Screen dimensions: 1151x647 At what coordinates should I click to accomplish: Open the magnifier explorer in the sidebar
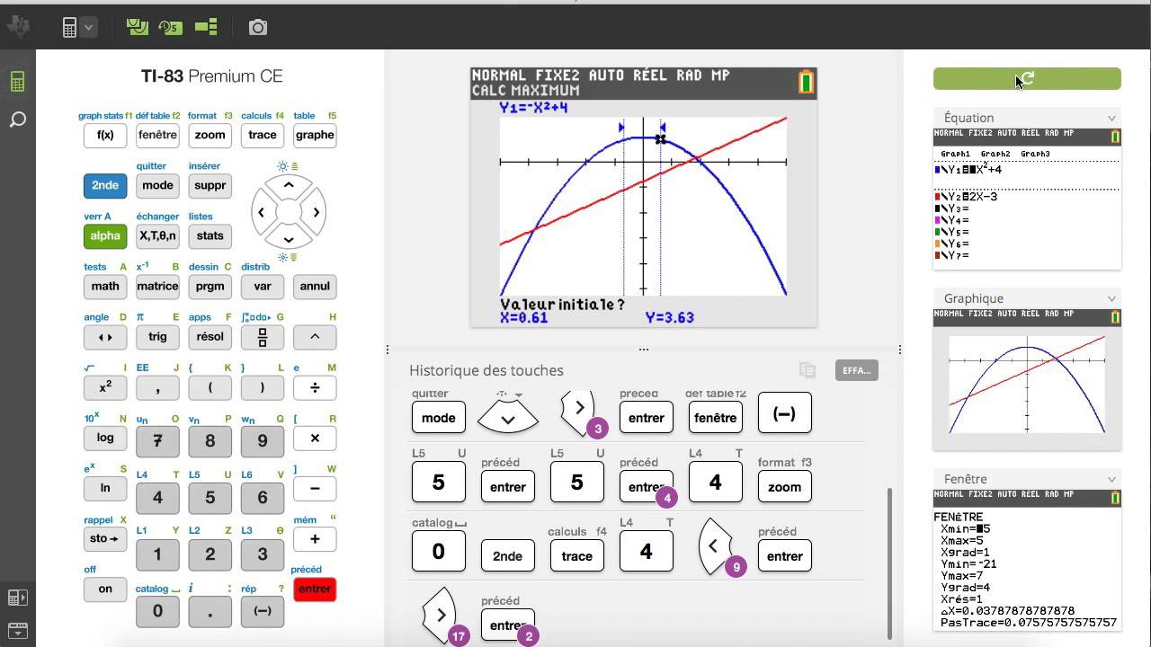coord(17,120)
